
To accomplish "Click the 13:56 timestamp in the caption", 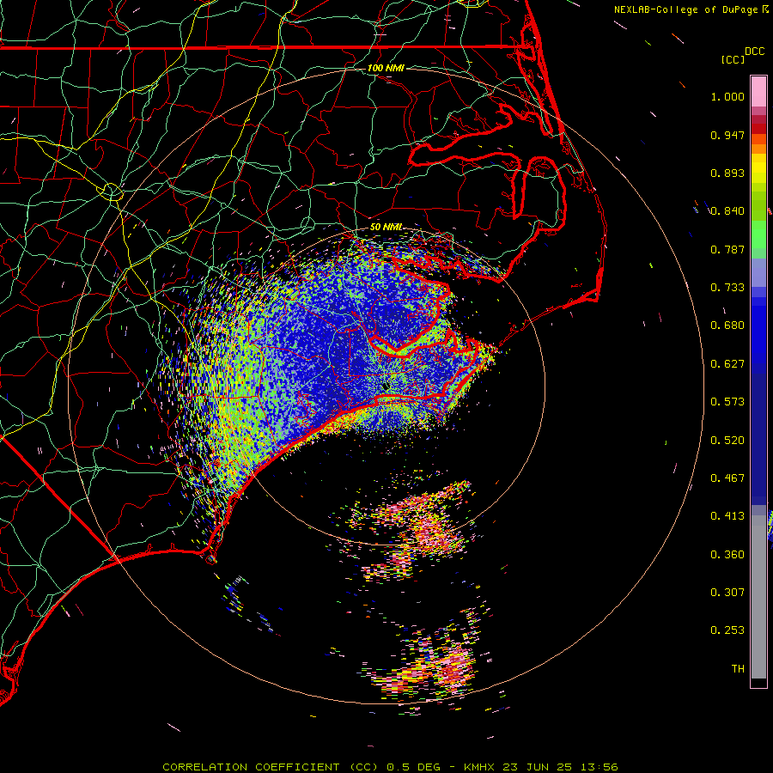I will pyautogui.click(x=598, y=767).
